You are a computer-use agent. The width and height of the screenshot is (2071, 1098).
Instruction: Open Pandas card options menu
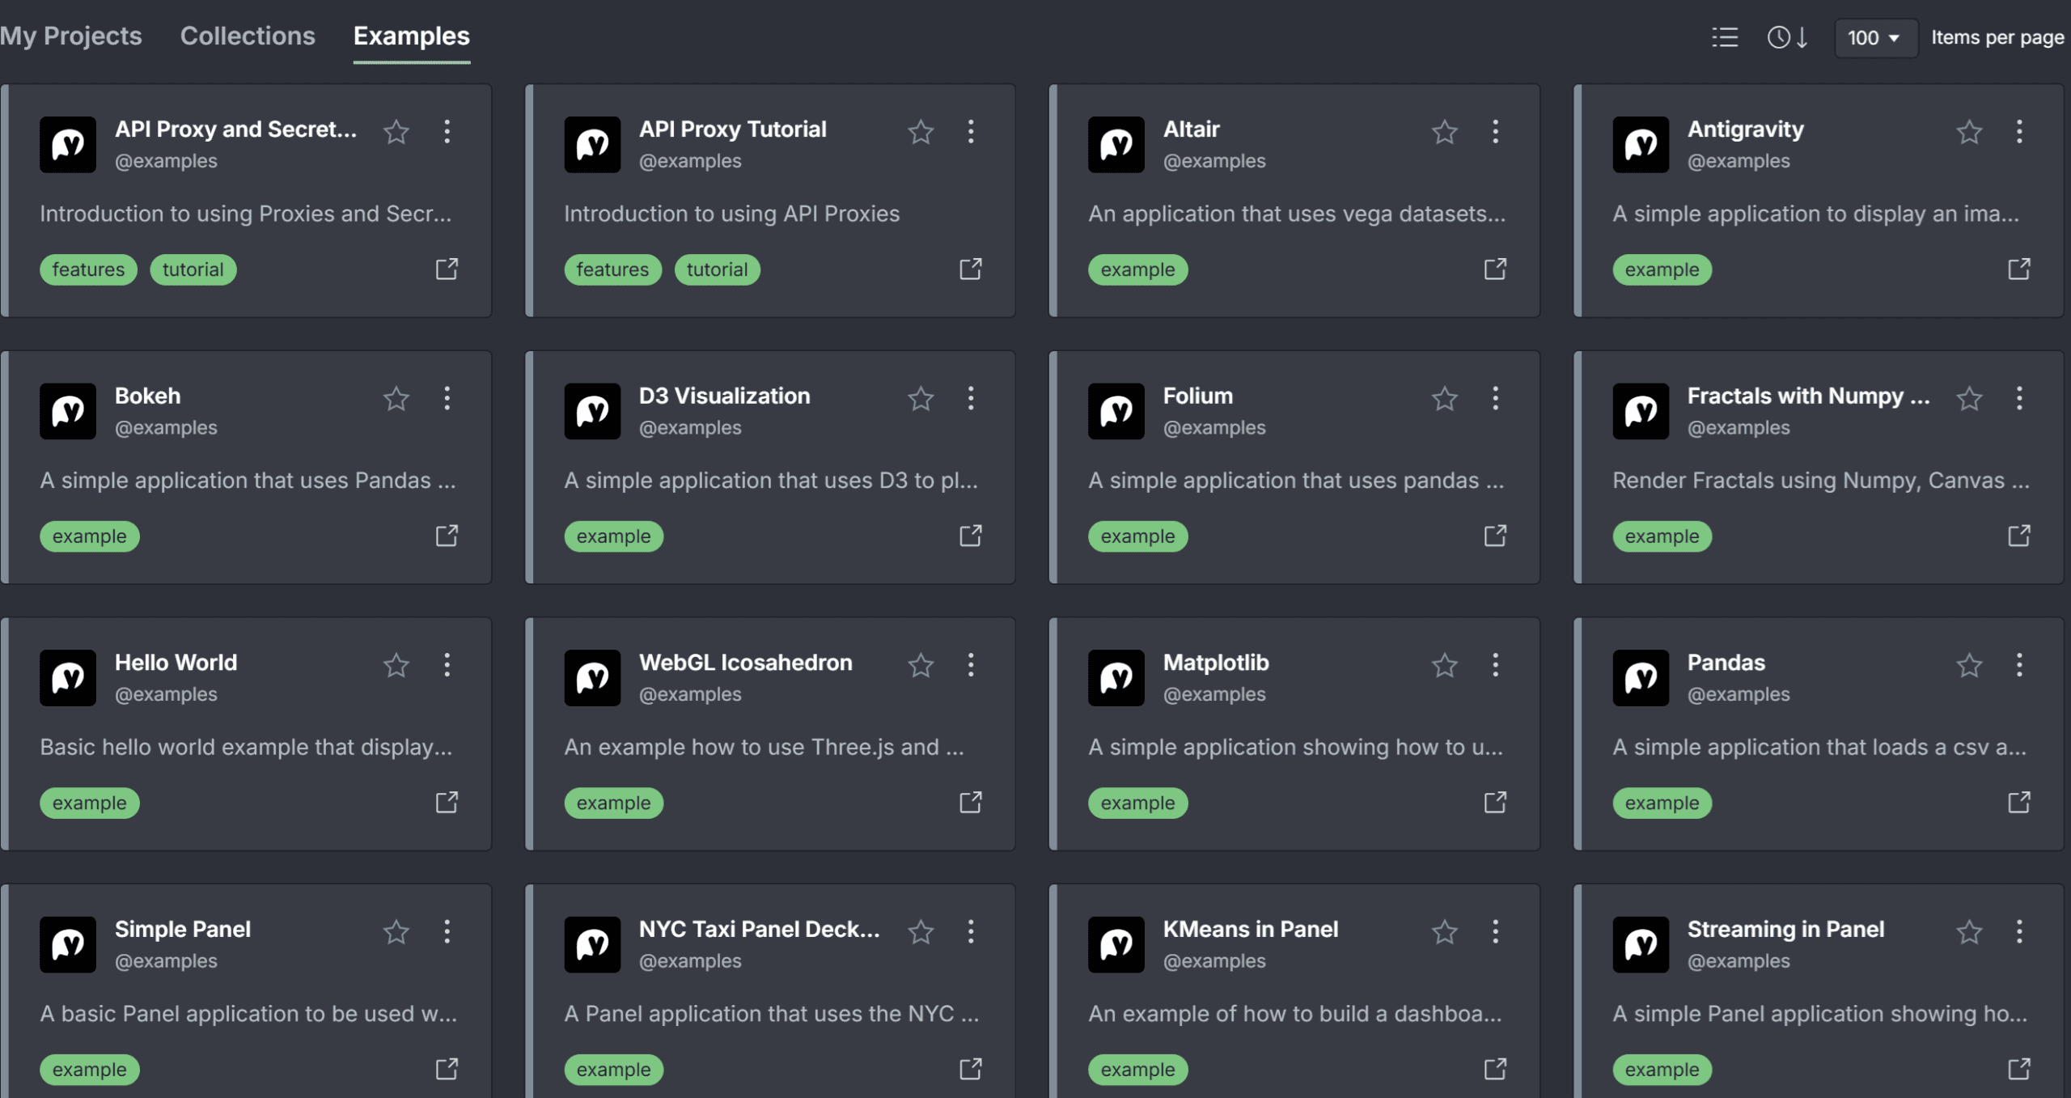(2019, 665)
